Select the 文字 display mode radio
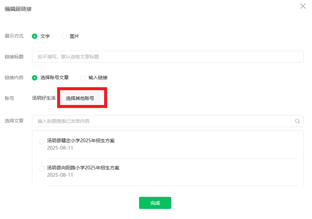 35,36
